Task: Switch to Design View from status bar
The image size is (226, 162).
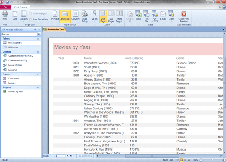Action: [x=189, y=160]
